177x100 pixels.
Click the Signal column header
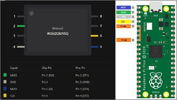[x=14, y=68]
